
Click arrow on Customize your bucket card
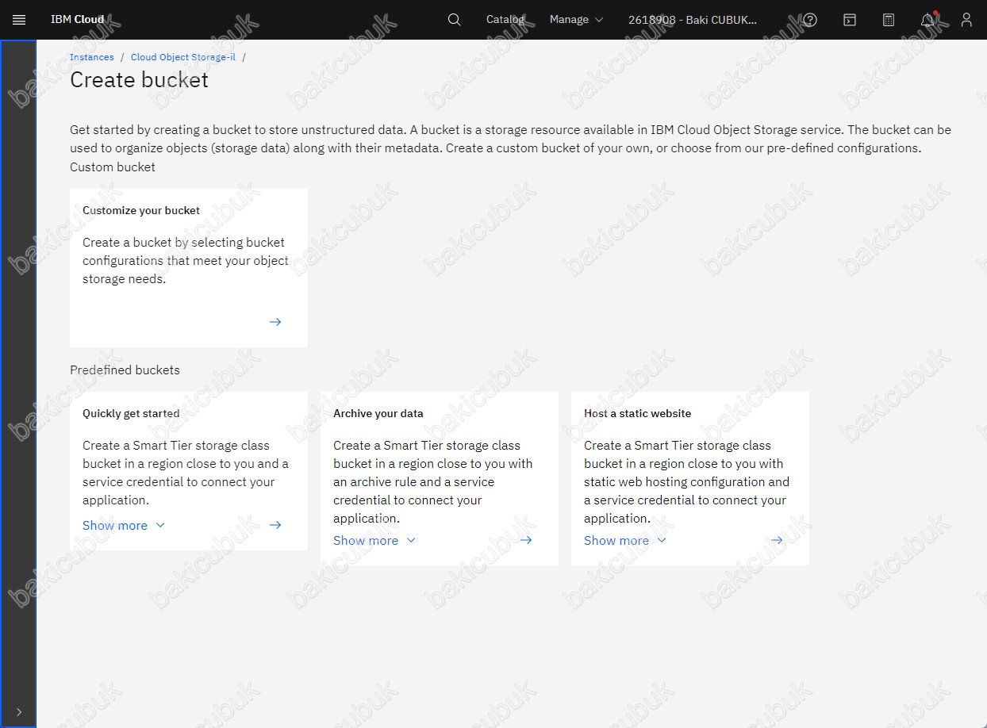point(275,322)
